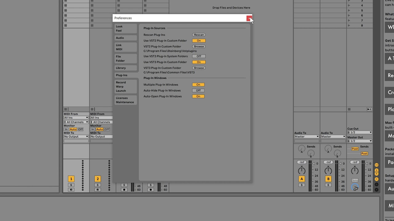Viewport: 394px width, 221px height.
Task: Open MIDI To No Output dropdown, track 1
Action: coord(76,137)
